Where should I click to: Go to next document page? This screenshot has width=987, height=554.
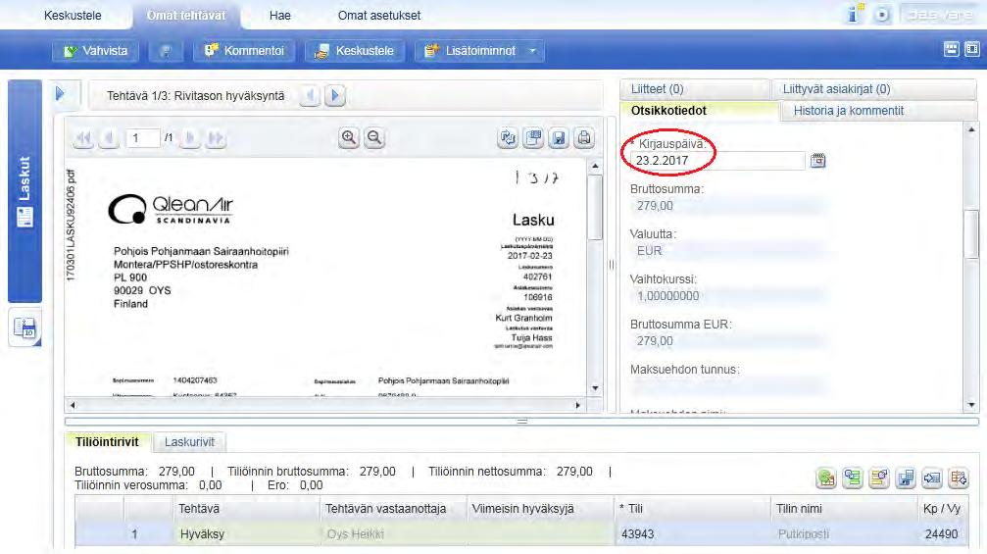189,138
